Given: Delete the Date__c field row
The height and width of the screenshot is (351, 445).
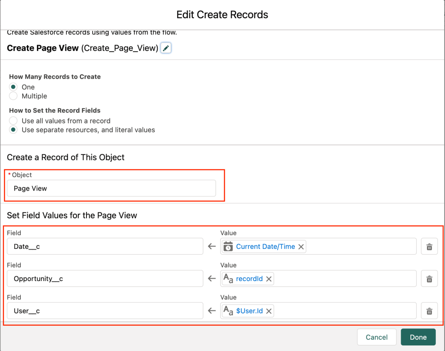Looking at the screenshot, I should pyautogui.click(x=429, y=247).
